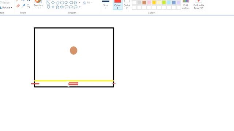Click the brown circle on the canvas
234x131 pixels.
[73, 51]
